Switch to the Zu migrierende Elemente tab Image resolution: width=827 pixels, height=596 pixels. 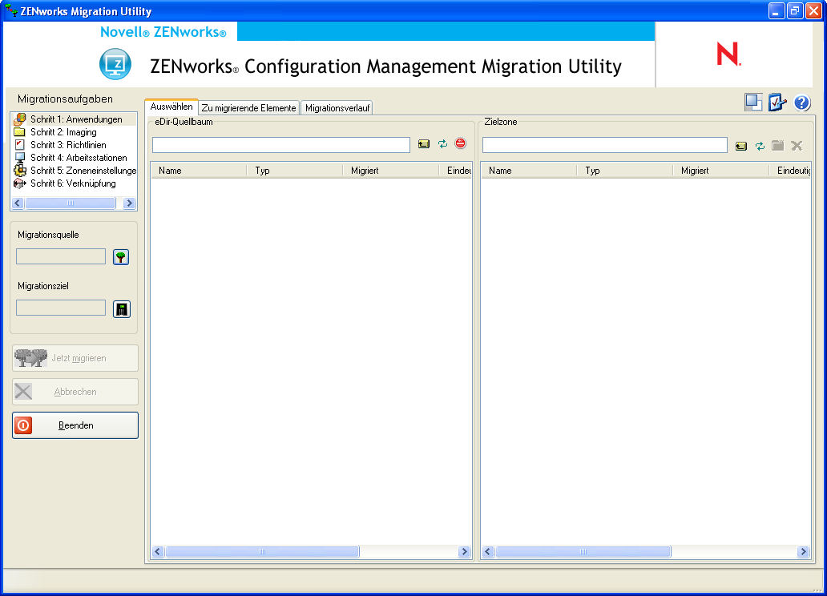[248, 107]
